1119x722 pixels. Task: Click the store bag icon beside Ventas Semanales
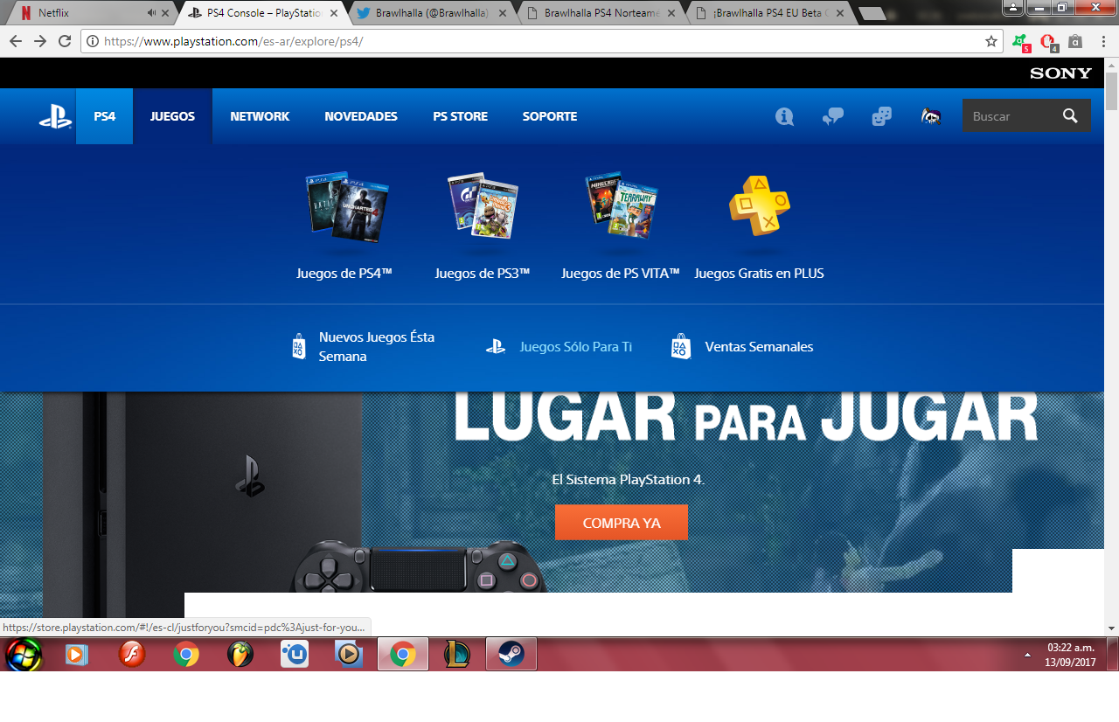tap(680, 347)
